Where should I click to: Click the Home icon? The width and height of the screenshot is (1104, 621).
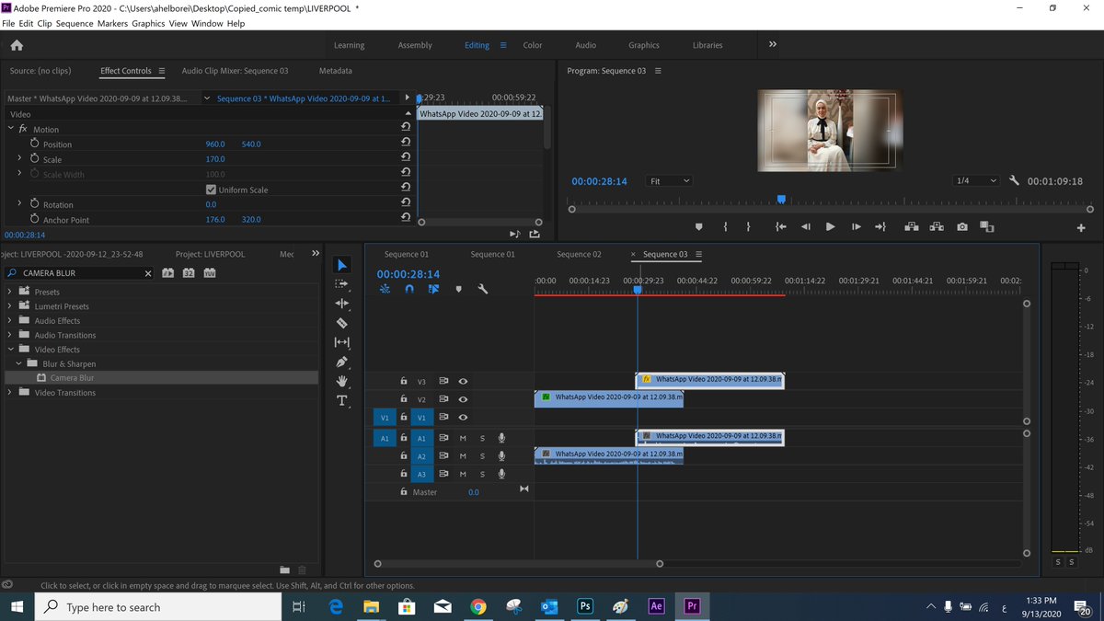(x=17, y=45)
